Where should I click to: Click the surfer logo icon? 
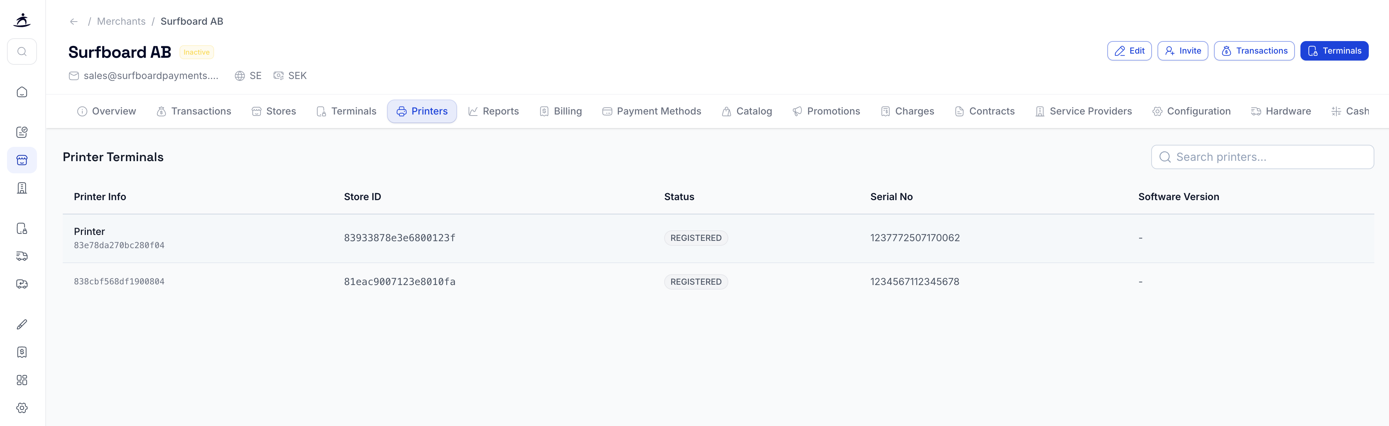coord(22,20)
